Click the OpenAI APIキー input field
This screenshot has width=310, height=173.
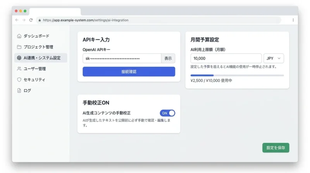pos(122,59)
